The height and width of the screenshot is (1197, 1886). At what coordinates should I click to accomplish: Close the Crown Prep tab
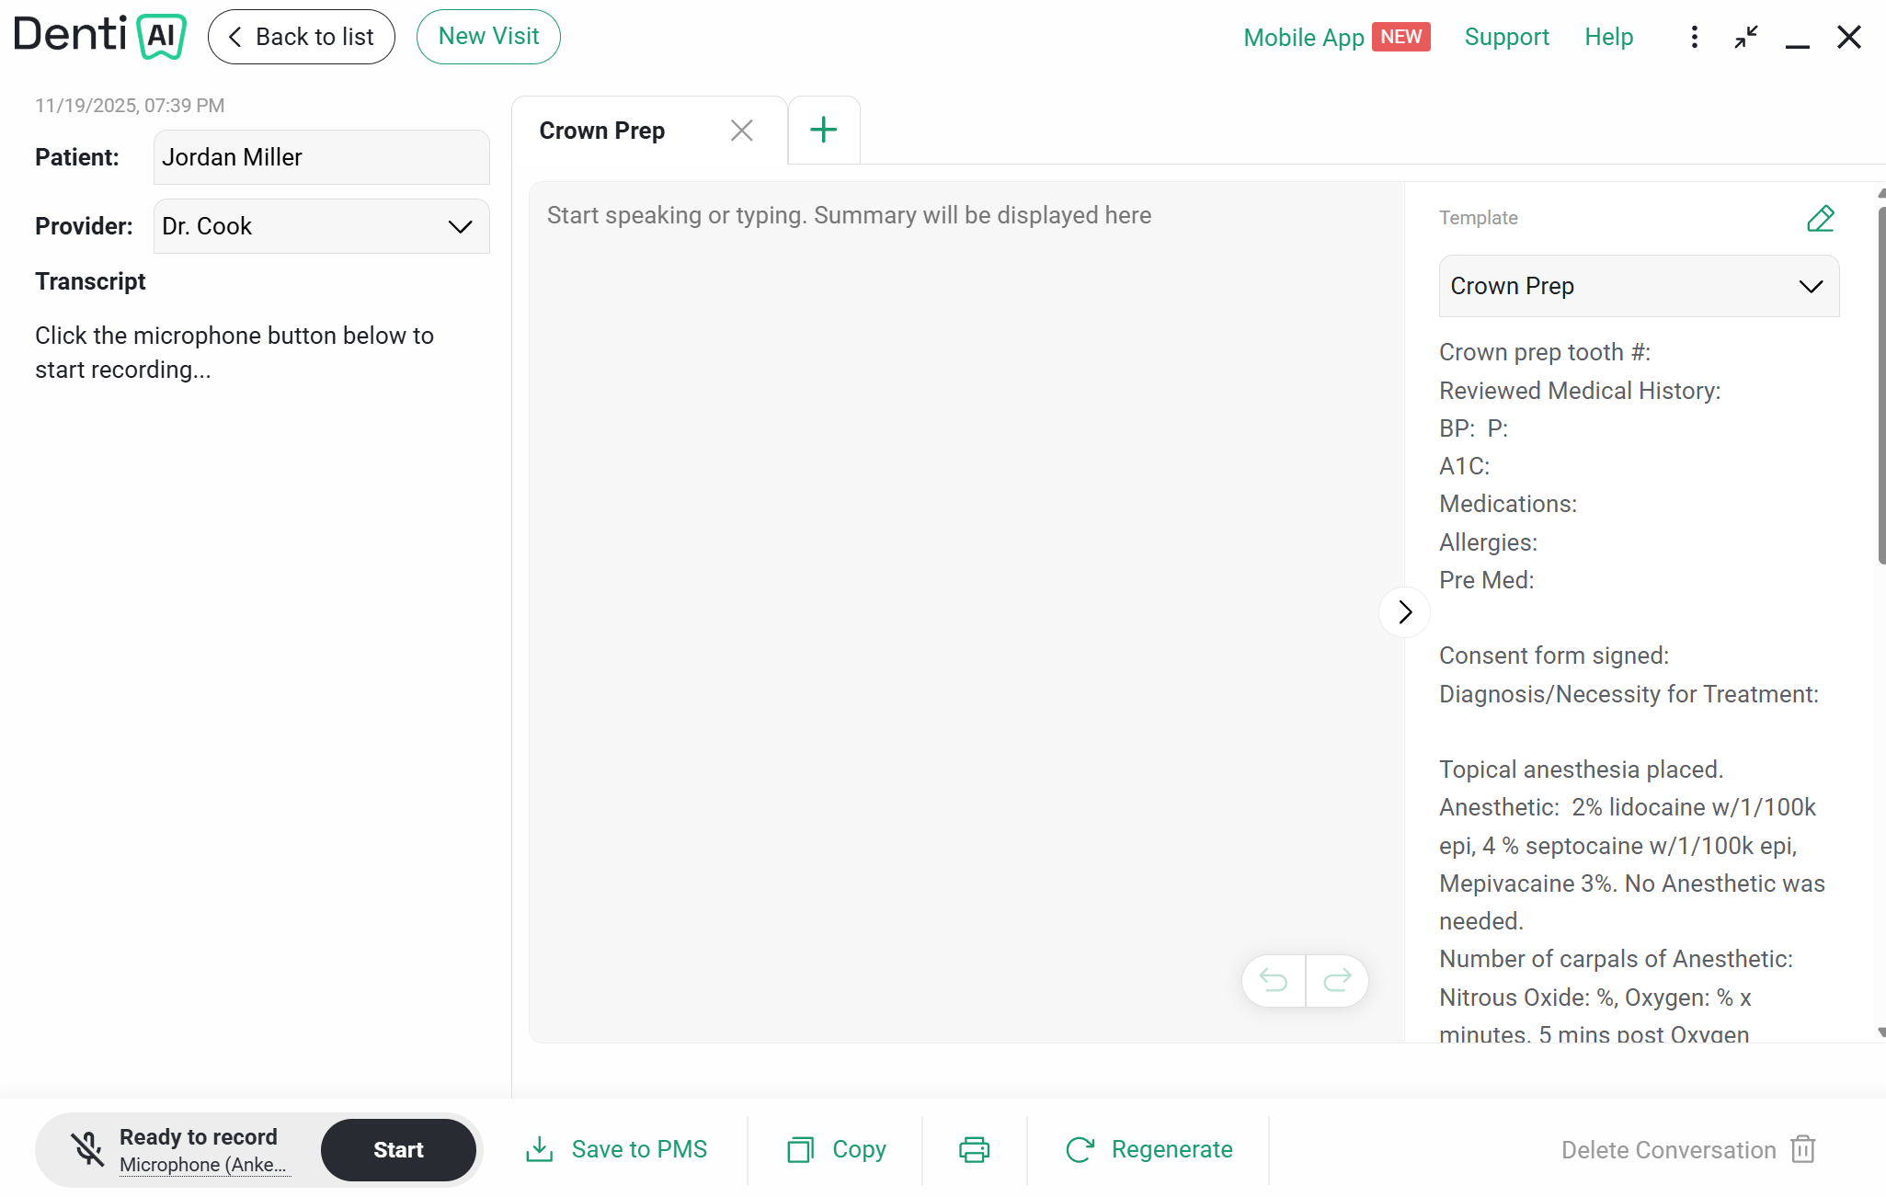point(741,131)
